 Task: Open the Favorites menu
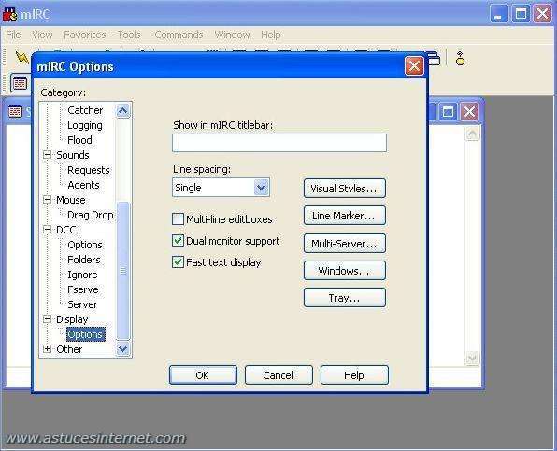(x=84, y=35)
